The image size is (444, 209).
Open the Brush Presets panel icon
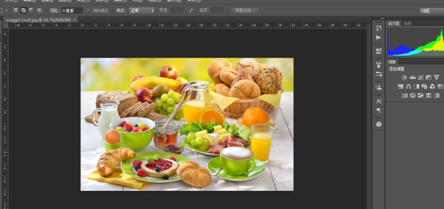[x=378, y=65]
